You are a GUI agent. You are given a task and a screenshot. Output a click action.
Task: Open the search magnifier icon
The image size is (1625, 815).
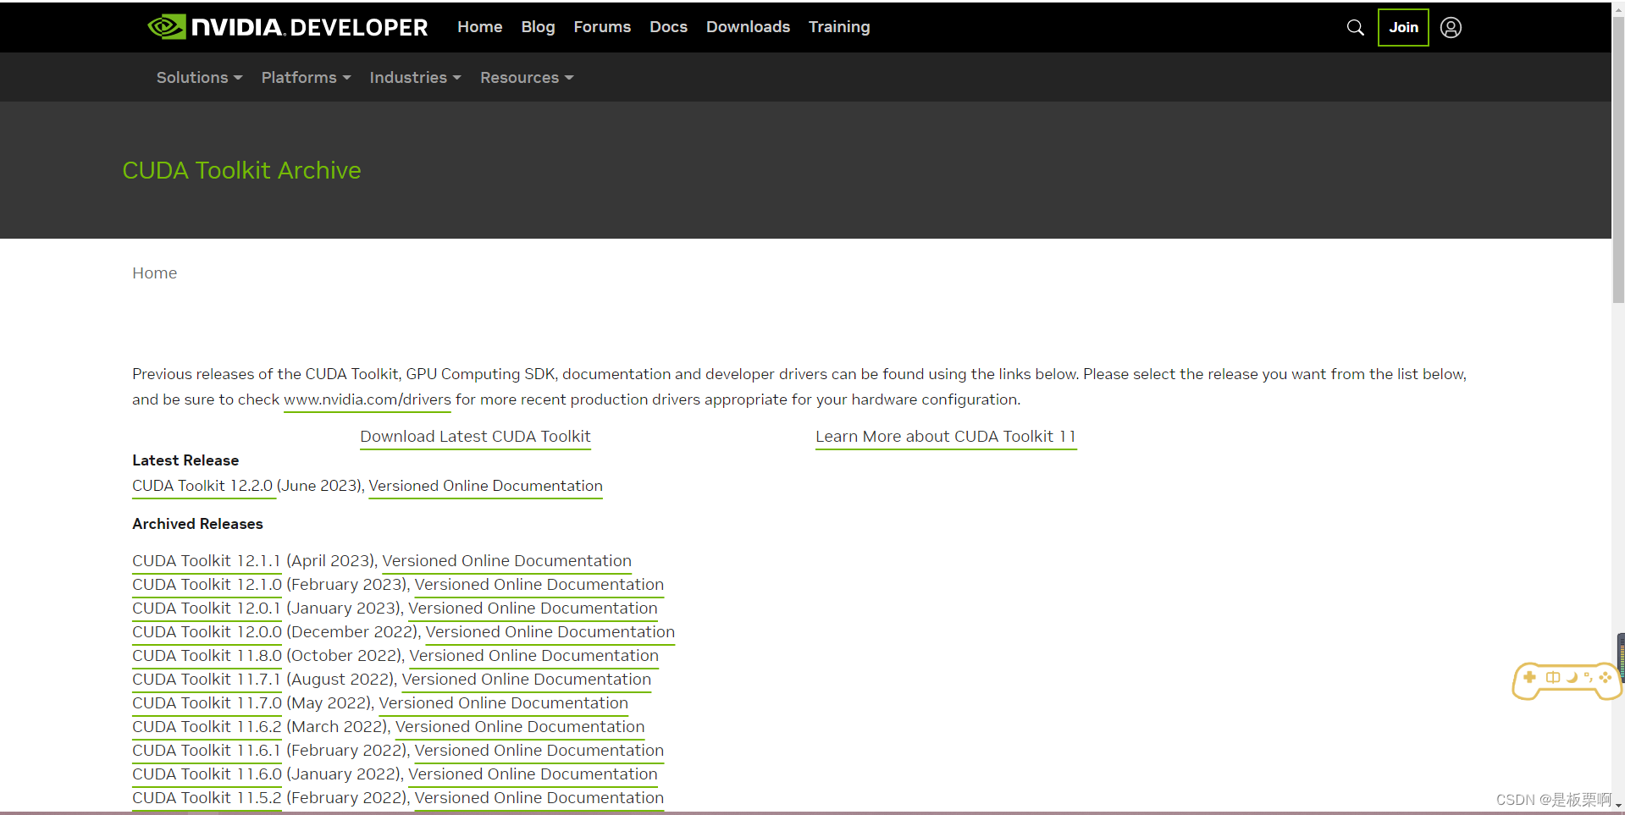pos(1355,27)
